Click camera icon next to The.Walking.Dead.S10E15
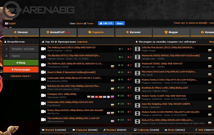The height and width of the screenshot is (135, 214). [43, 49]
